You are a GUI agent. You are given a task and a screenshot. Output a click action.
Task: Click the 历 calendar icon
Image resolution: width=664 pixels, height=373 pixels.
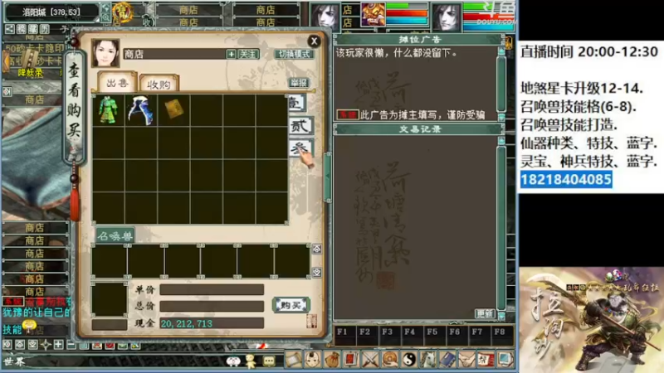coord(45,29)
